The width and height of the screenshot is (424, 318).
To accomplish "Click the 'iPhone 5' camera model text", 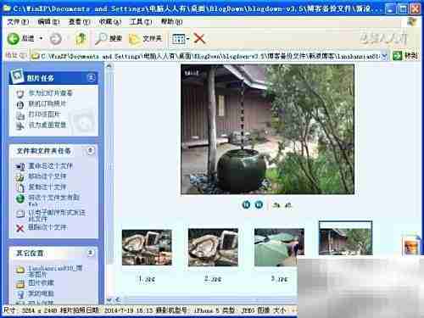I will coord(207,310).
